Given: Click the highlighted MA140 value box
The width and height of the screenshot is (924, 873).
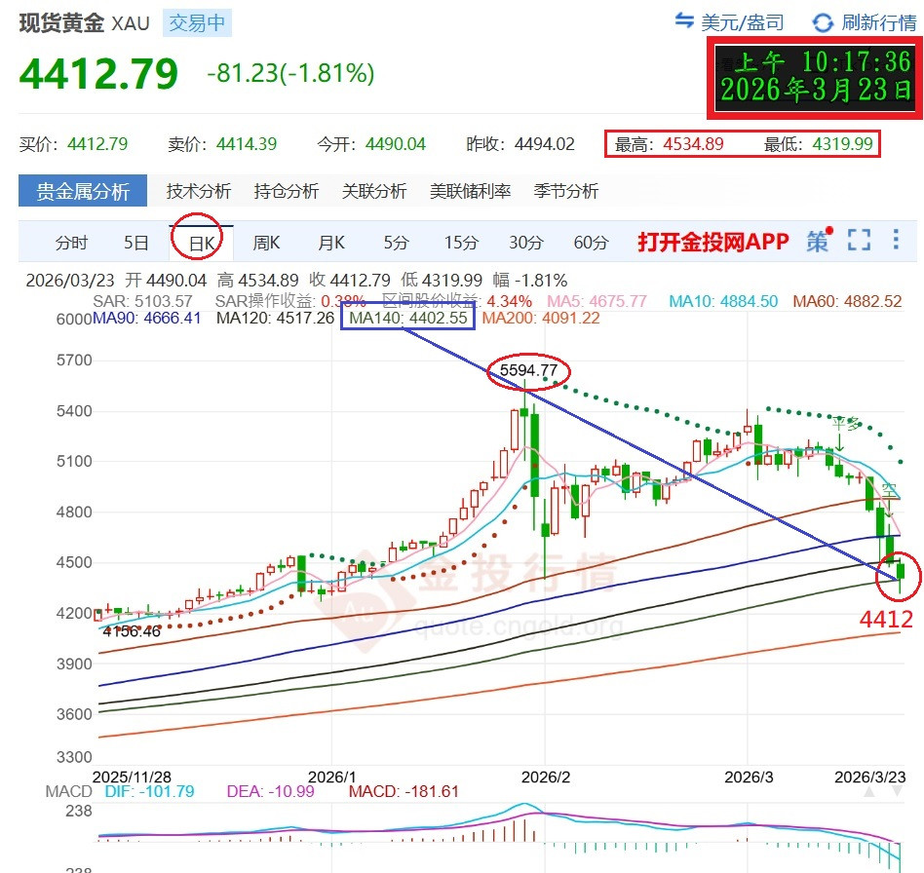Looking at the screenshot, I should [x=408, y=316].
